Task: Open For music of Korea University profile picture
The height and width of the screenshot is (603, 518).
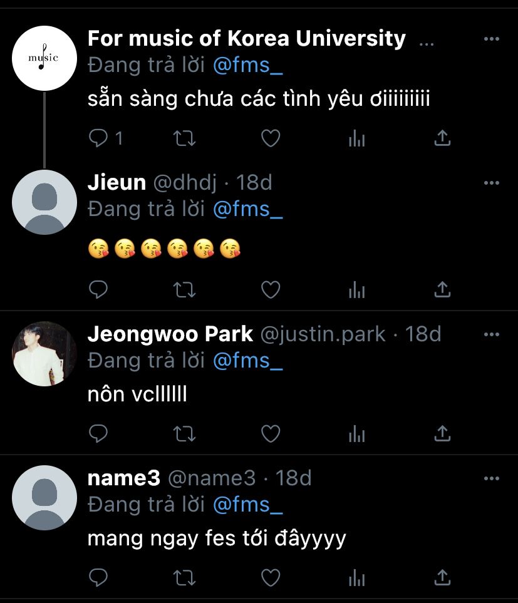Action: tap(44, 58)
